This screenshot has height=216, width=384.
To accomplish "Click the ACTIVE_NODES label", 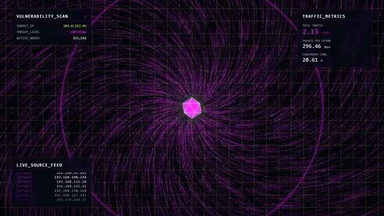I will pos(28,38).
